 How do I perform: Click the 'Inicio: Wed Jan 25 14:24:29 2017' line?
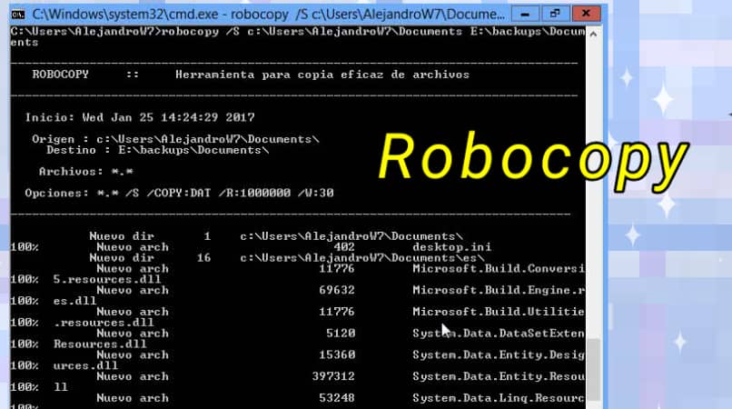click(140, 117)
